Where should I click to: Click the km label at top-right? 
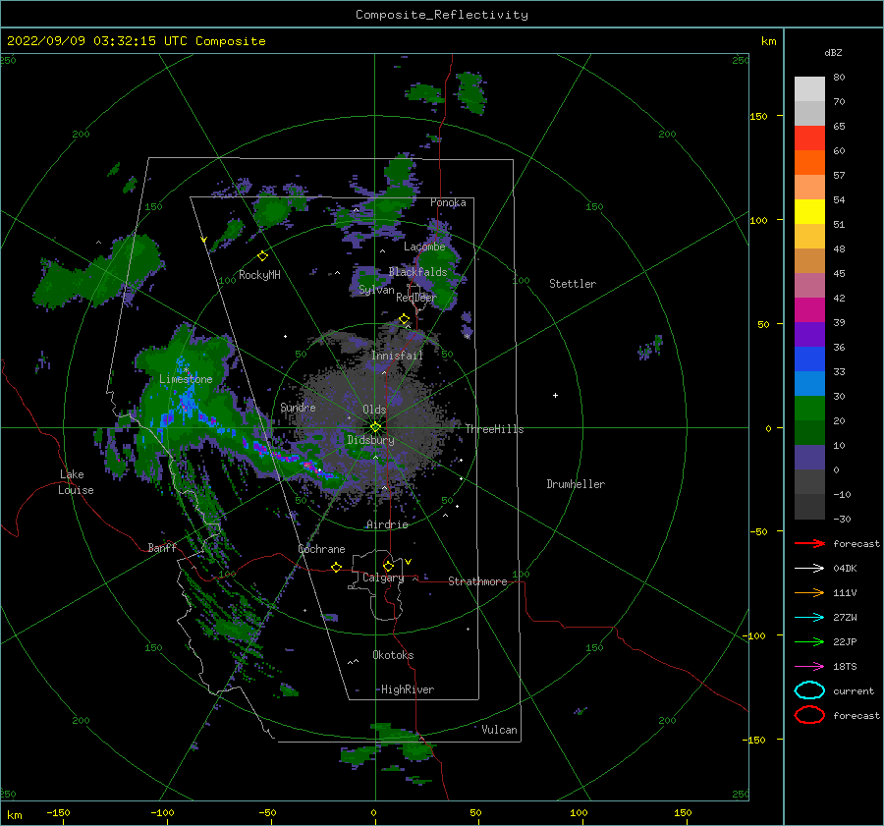click(x=769, y=41)
